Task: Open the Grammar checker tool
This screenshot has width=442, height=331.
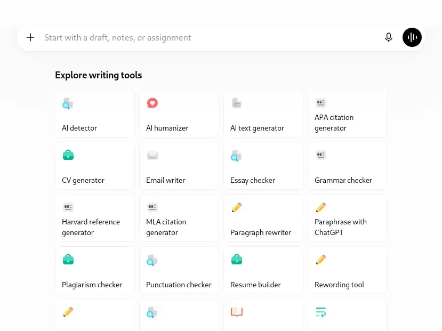Action: [347, 166]
